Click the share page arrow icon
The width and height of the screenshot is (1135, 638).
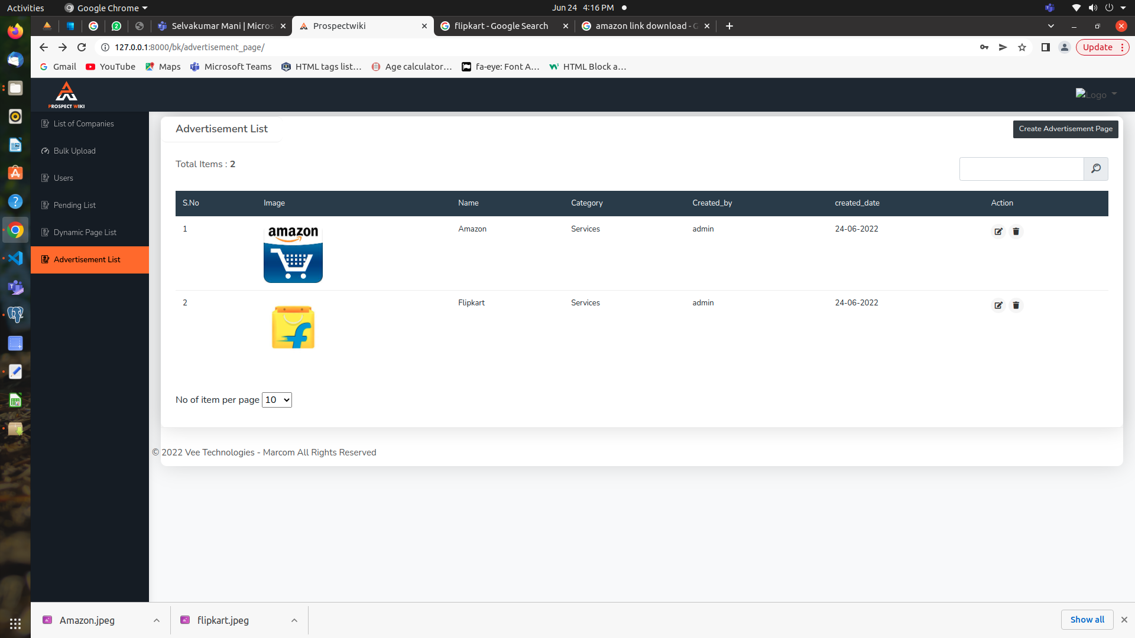pos(1003,47)
